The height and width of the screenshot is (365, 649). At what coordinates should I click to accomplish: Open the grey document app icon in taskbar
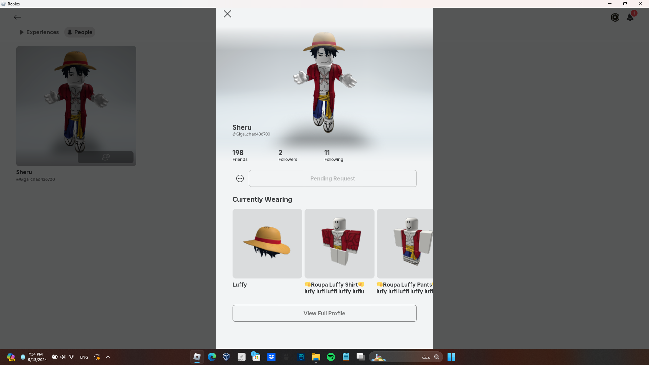(241, 357)
